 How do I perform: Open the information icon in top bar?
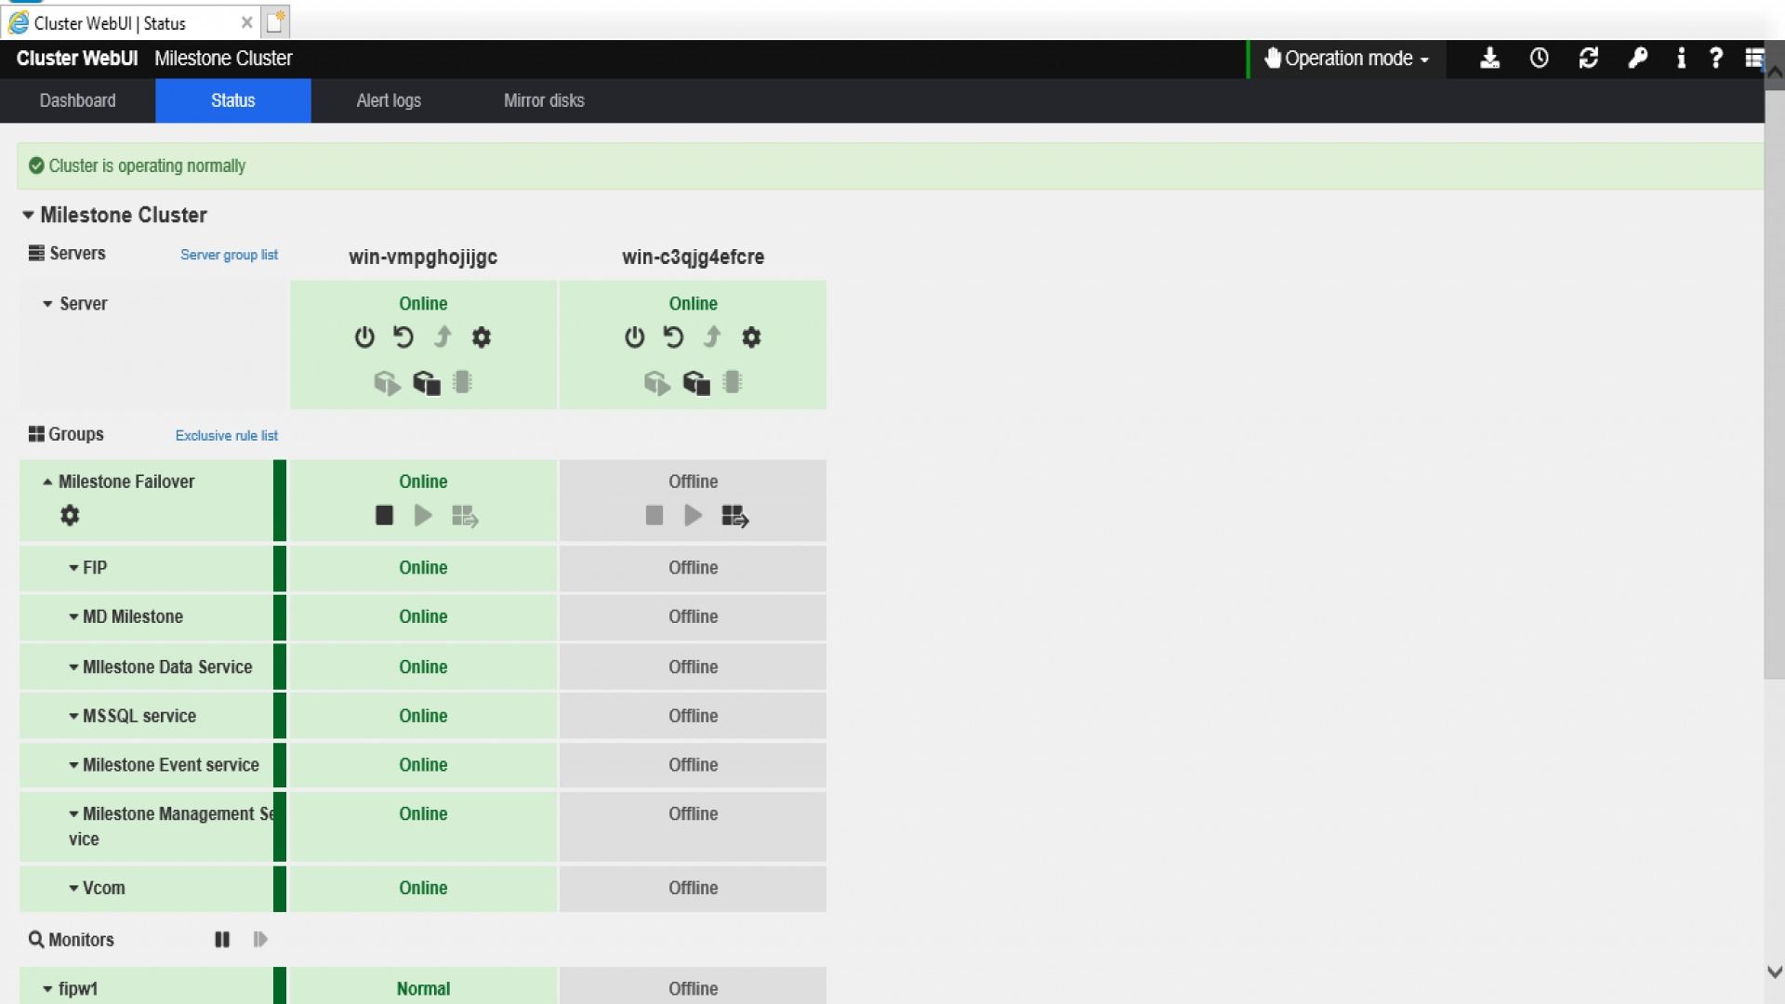tap(1681, 59)
